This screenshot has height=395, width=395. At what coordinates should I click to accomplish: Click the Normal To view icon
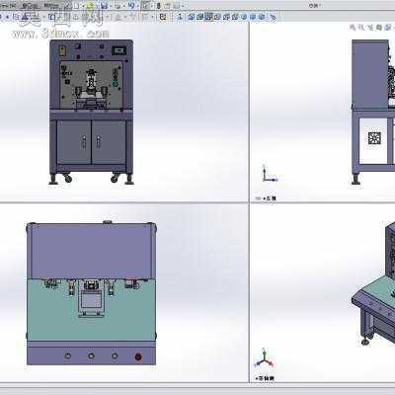180,17
